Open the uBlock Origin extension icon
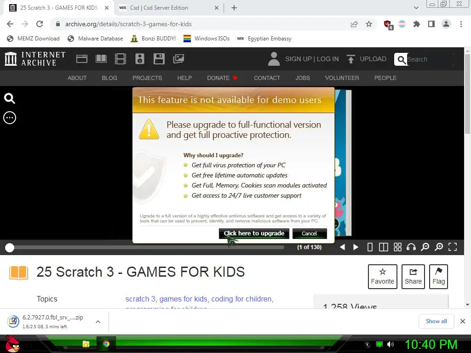The width and height of the screenshot is (471, 353). (388, 25)
